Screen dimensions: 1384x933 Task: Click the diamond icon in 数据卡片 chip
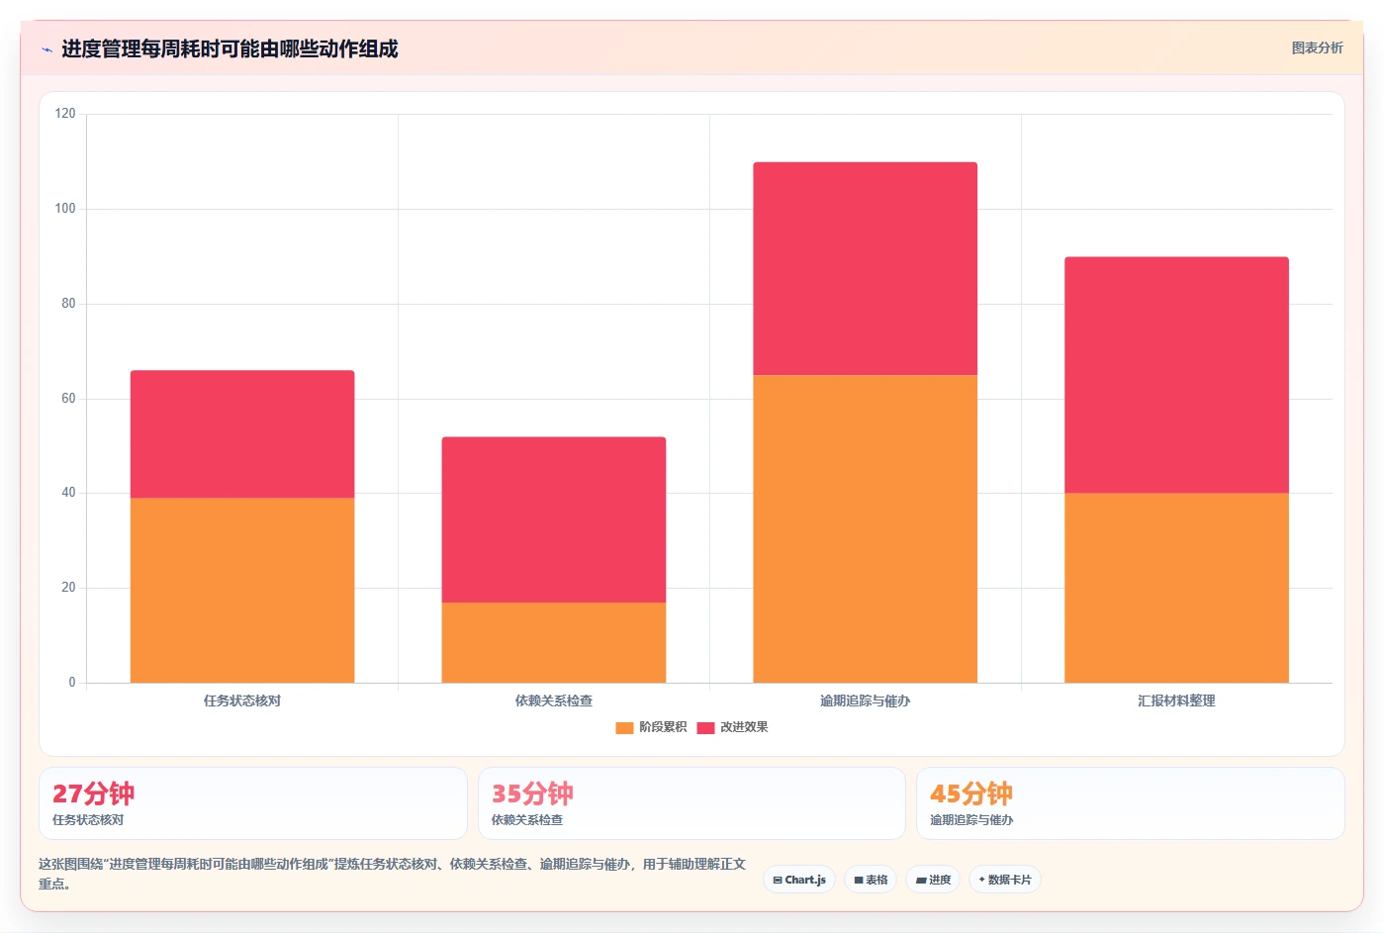click(x=981, y=880)
